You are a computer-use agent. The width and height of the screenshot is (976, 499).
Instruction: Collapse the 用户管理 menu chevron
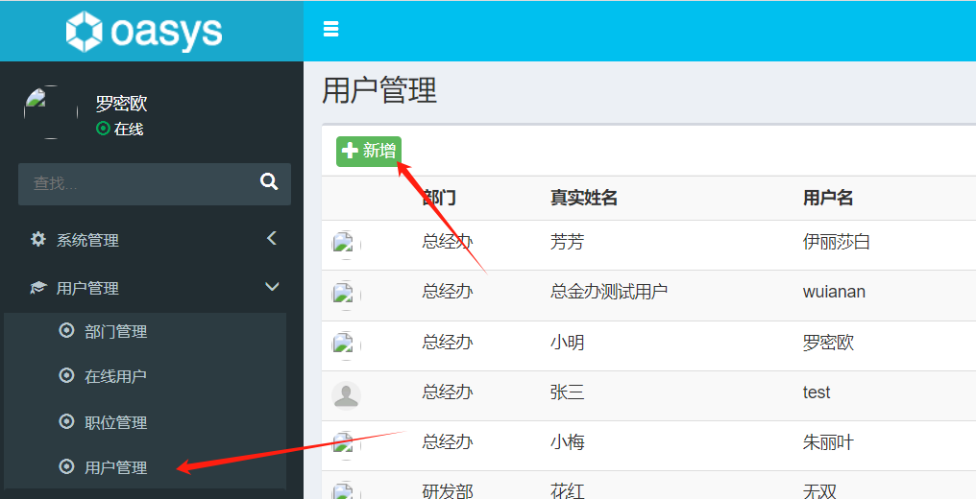coord(272,287)
